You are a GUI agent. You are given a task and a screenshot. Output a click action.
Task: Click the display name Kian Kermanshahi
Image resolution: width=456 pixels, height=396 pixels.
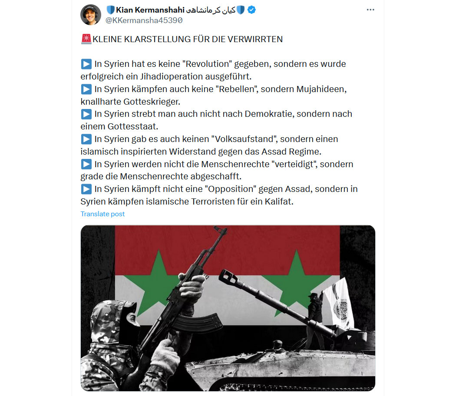click(150, 10)
